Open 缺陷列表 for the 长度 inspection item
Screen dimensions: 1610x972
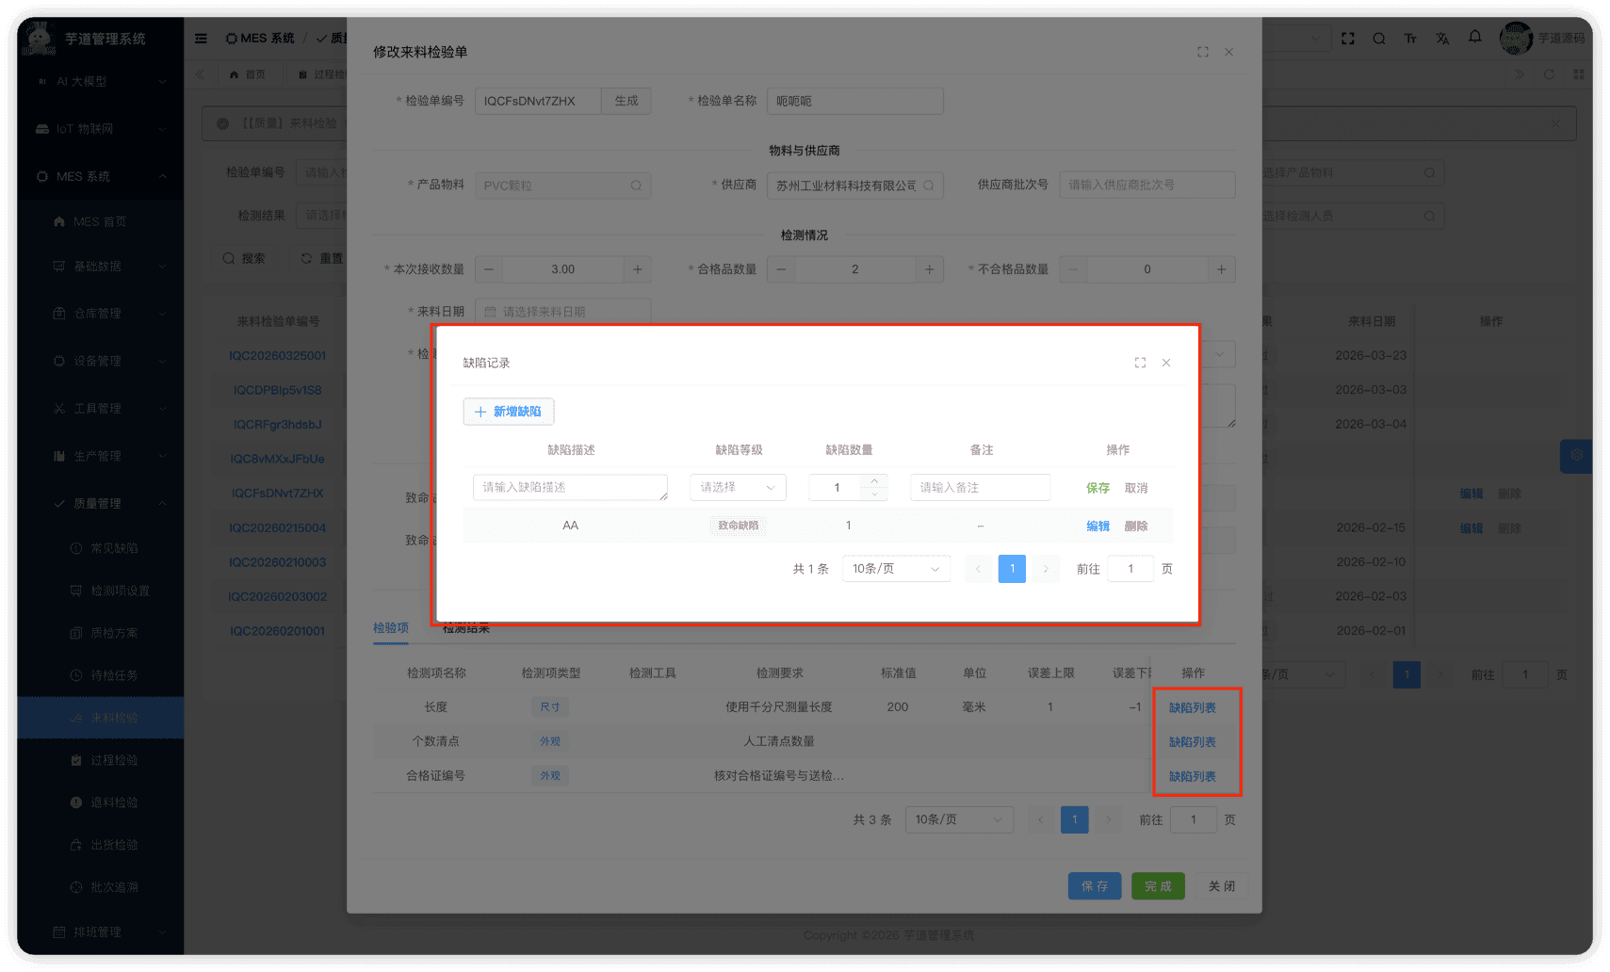1195,706
